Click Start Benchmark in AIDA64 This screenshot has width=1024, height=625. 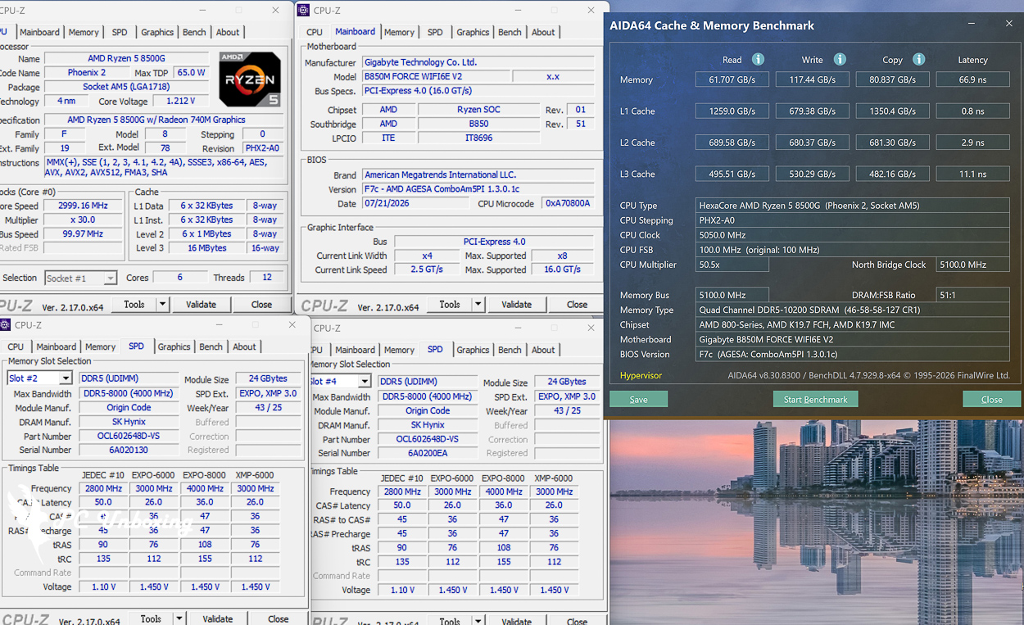[815, 399]
